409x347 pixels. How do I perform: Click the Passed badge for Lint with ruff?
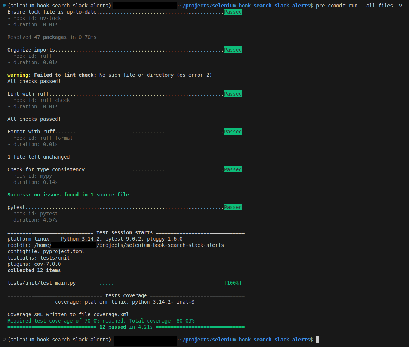[232, 94]
